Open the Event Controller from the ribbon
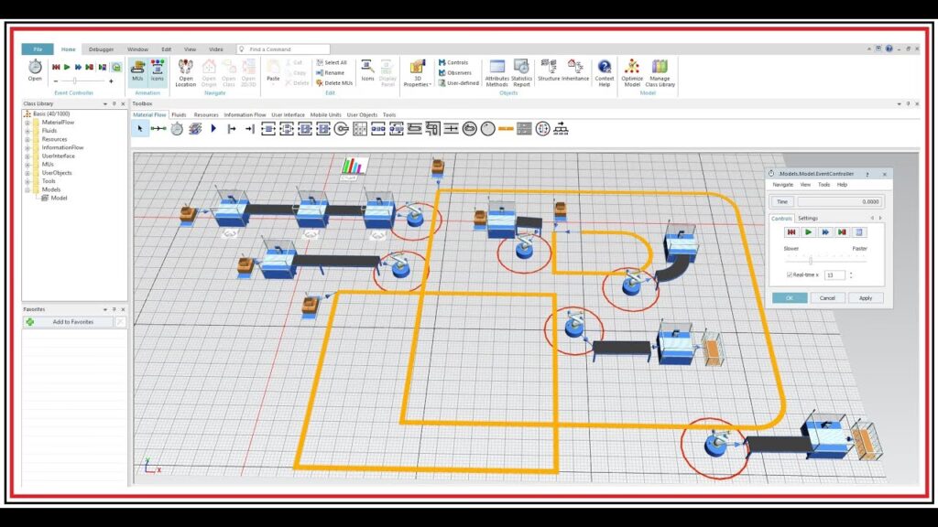Image resolution: width=938 pixels, height=527 pixels. coord(35,70)
